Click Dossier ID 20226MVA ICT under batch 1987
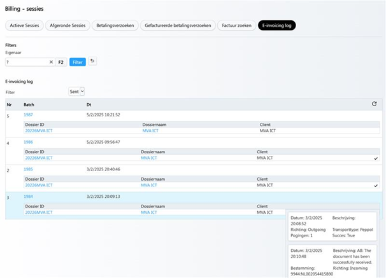Image resolution: width=386 pixels, height=278 pixels. [39, 130]
